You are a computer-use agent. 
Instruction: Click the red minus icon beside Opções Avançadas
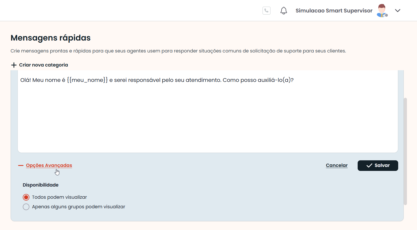(21, 166)
